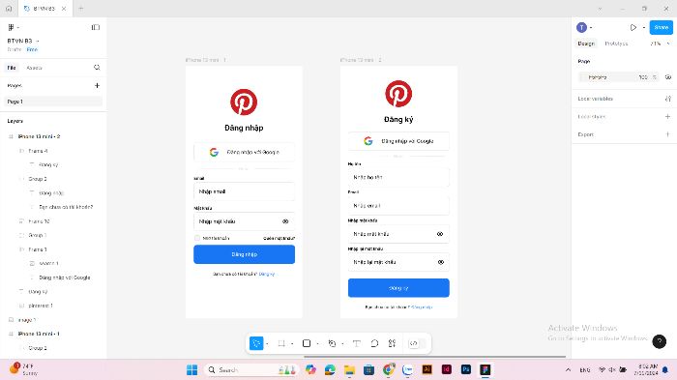The height and width of the screenshot is (380, 677).
Task: Click the Pinterest logo in iPhone 13 mini - 1
Action: (244, 102)
